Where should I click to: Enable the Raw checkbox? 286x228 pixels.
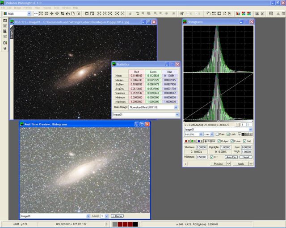pos(217,134)
